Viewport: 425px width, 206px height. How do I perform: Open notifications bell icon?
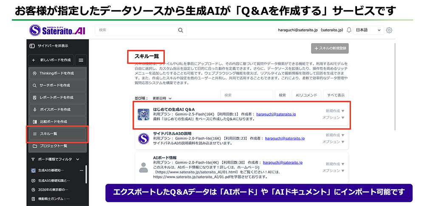(349, 30)
